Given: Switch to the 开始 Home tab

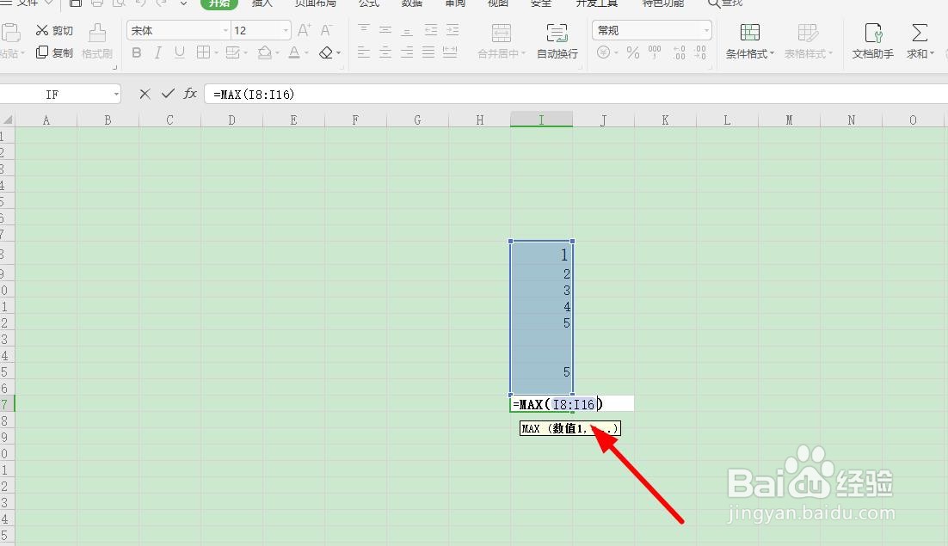Looking at the screenshot, I should (x=219, y=3).
